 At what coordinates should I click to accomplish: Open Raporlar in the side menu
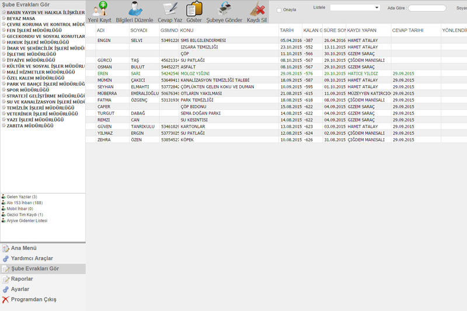point(22,279)
